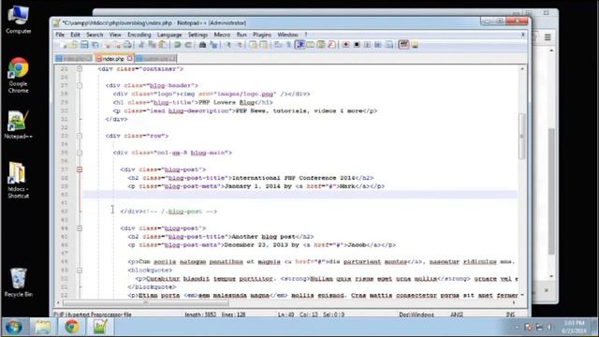Click the Zoom In toolbar icon

[228, 45]
